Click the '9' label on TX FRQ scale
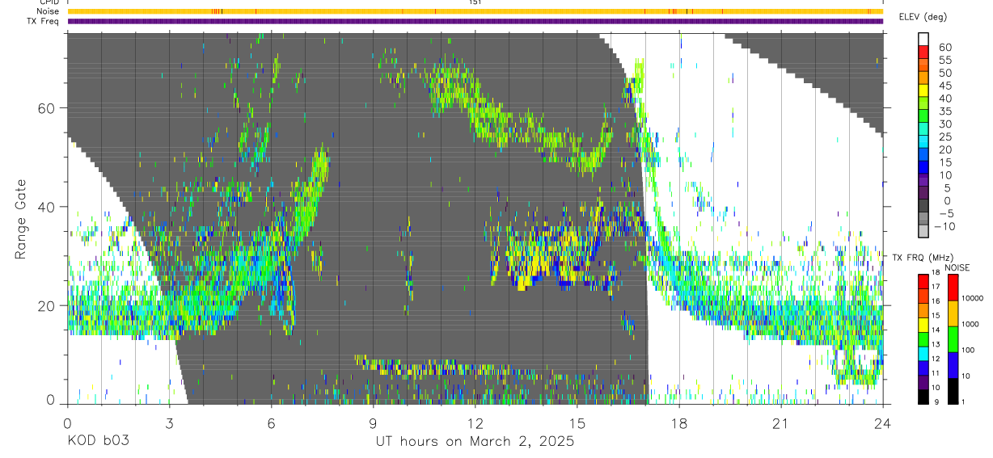The image size is (993, 458). click(x=936, y=401)
